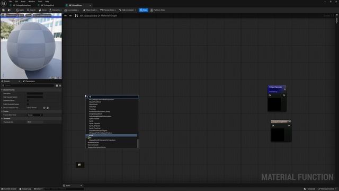Click the Output Specular node input pin

(270, 95)
